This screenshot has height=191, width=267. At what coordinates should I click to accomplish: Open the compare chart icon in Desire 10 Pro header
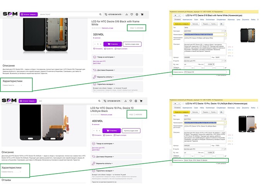tap(125, 101)
